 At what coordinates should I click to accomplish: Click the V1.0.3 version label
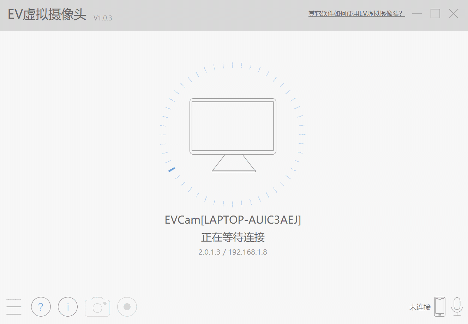point(103,18)
